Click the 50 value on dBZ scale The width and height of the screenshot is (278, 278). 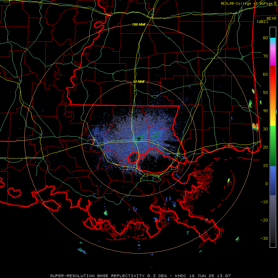(x=265, y=93)
